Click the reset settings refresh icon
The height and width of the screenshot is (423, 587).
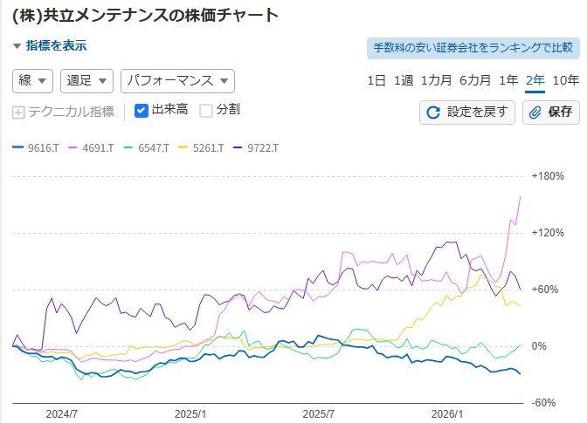click(x=433, y=112)
